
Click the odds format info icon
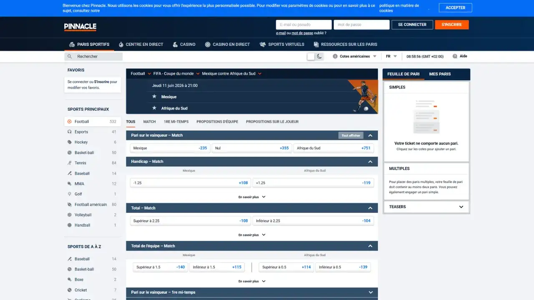tap(335, 56)
